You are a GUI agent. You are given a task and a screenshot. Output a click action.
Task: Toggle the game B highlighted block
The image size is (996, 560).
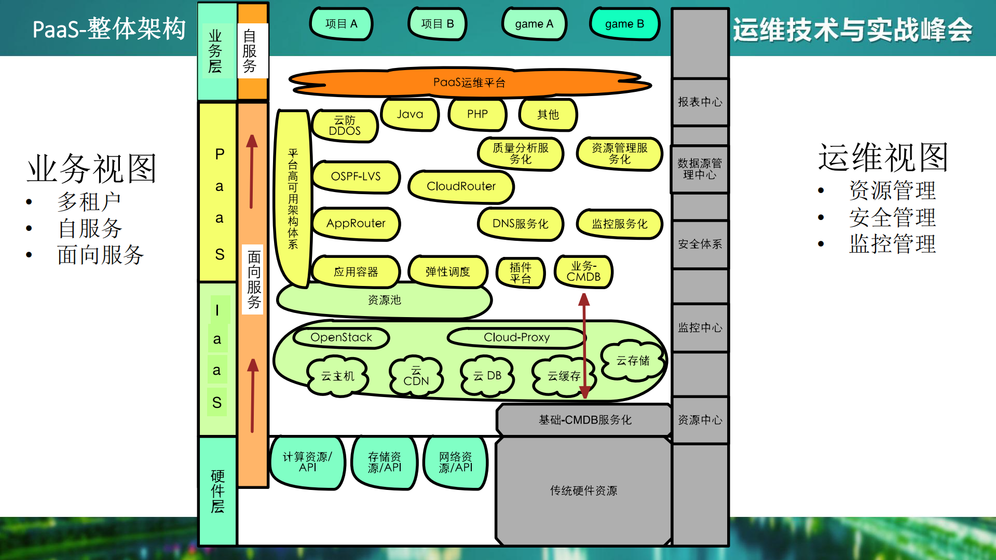point(624,23)
